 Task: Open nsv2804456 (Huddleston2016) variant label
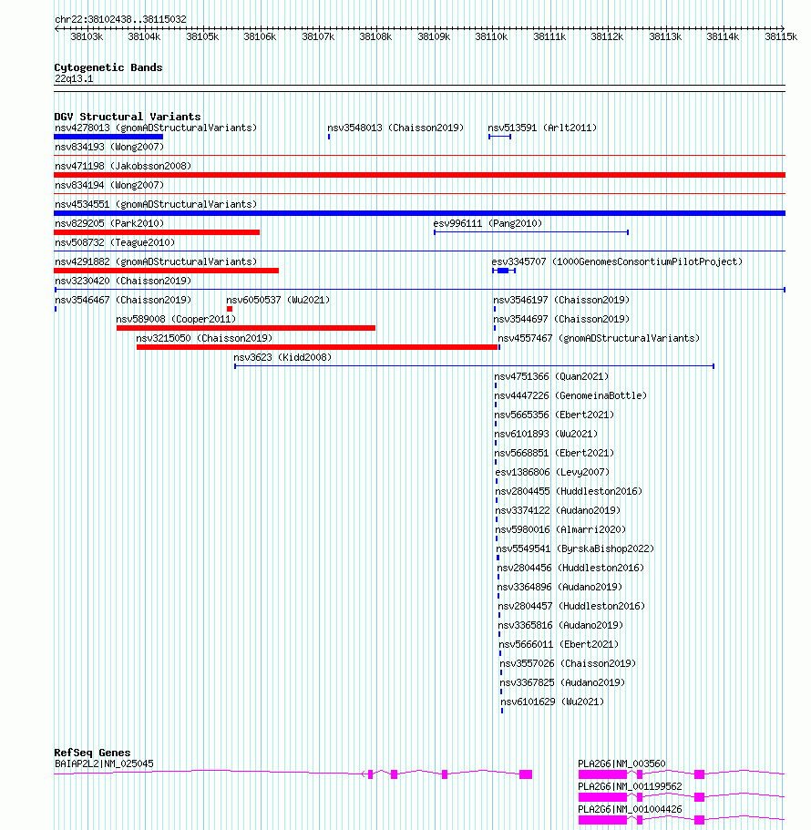click(x=570, y=568)
